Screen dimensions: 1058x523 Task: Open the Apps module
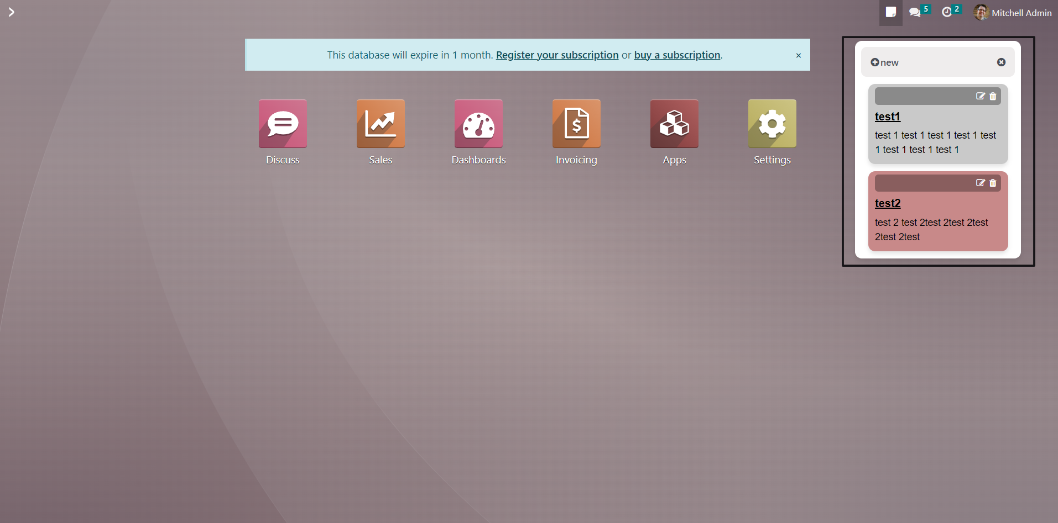(x=674, y=124)
